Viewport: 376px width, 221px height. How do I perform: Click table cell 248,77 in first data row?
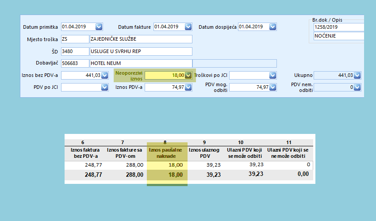coord(93,165)
